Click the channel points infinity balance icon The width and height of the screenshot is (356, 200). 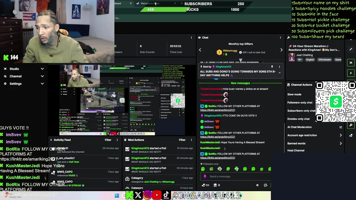pyautogui.click(x=205, y=185)
